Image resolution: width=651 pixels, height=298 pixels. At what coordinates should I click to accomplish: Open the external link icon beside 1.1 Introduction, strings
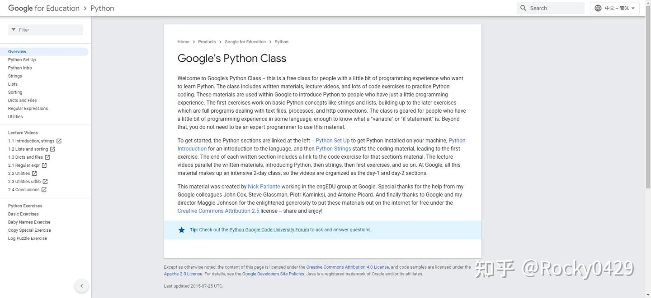click(x=59, y=141)
